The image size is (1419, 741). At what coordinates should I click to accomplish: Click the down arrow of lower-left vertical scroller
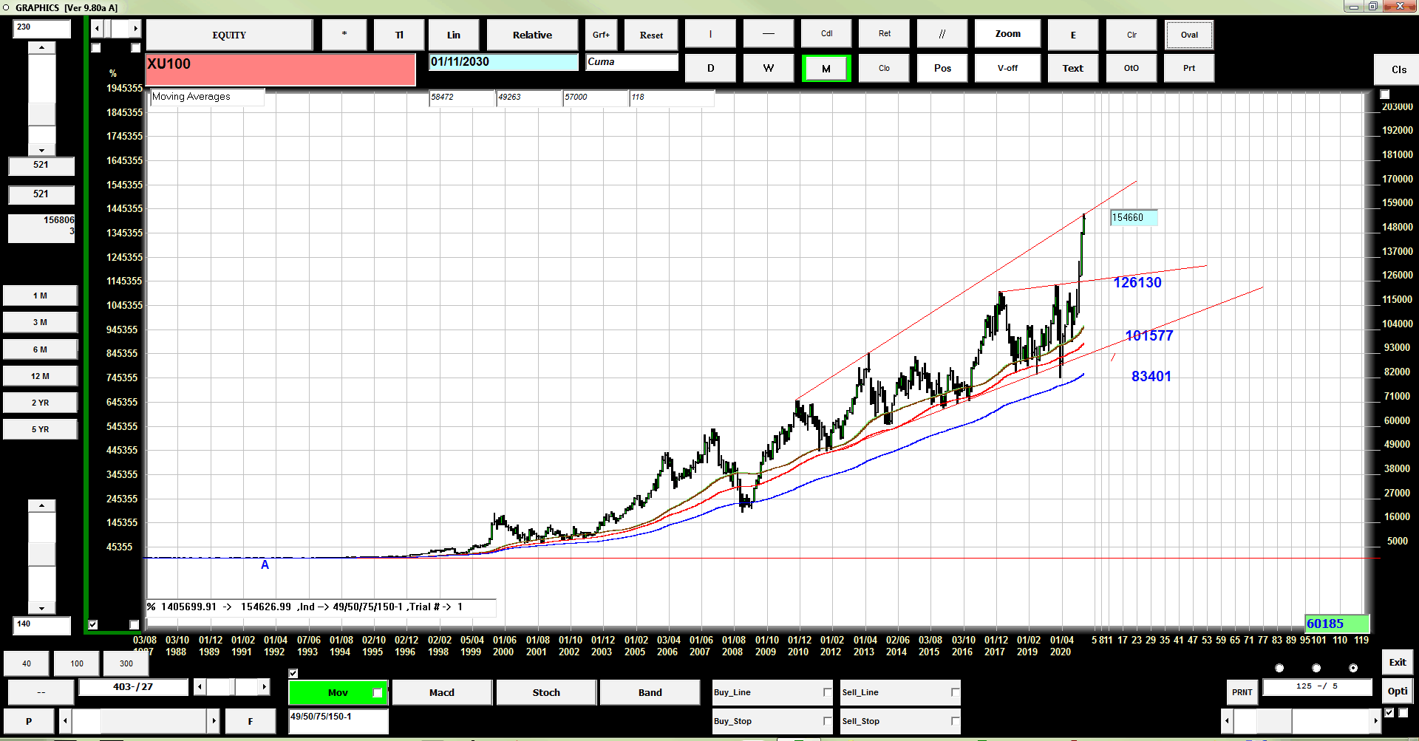(42, 609)
